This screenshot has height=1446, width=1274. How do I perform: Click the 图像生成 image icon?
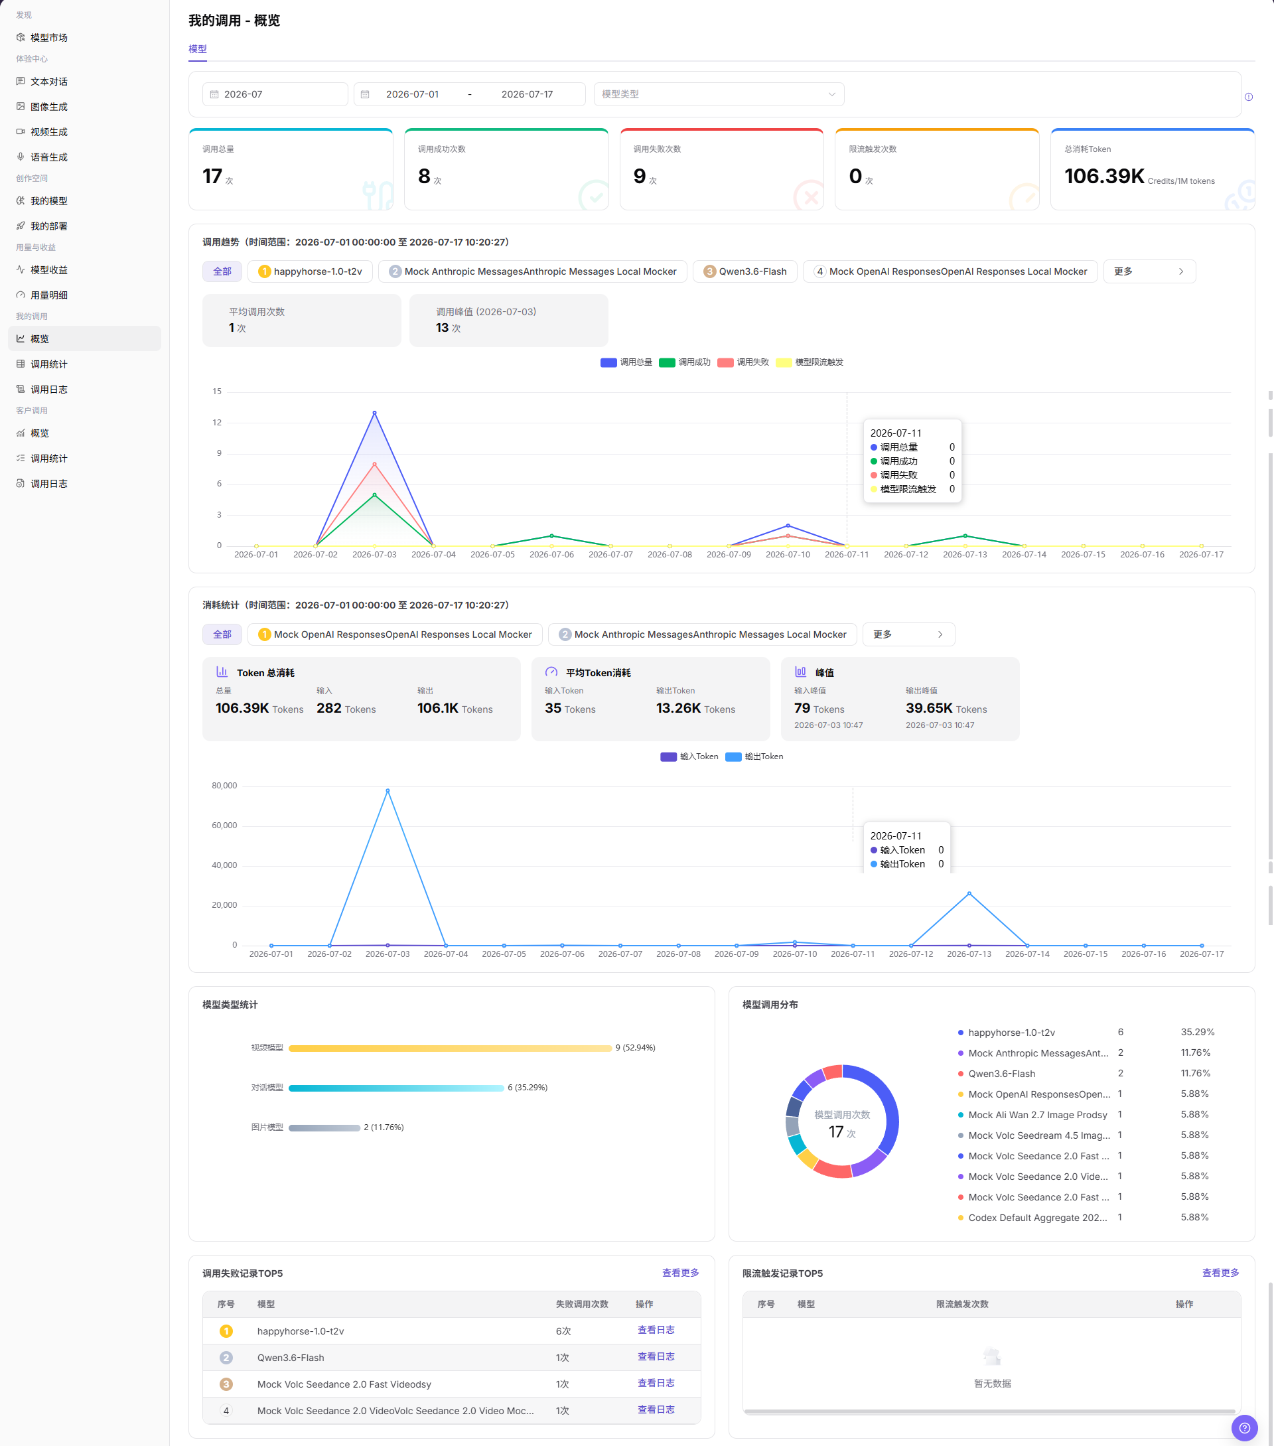[21, 107]
